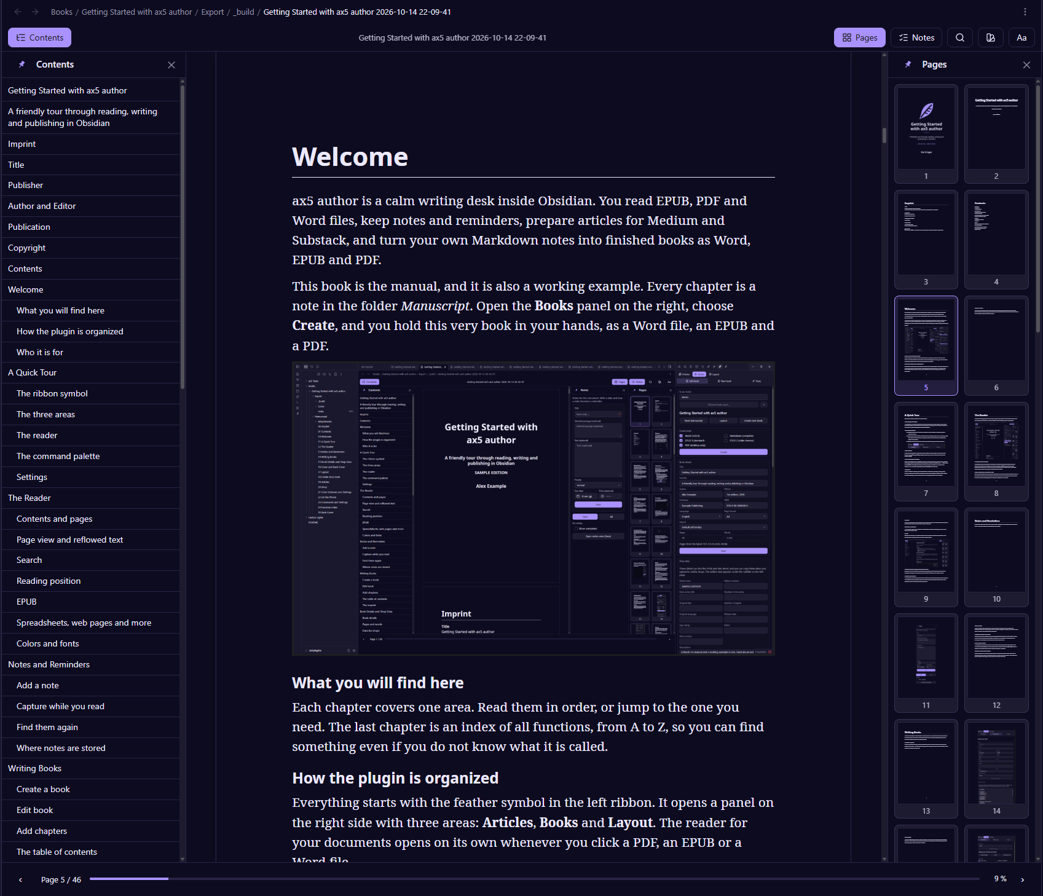Open 'The ribbon symbol' entry
Image resolution: width=1043 pixels, height=896 pixels.
91,393
